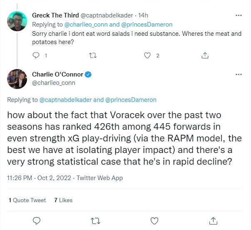Open @captnabdelkader mention in main tweet reply line
The height and width of the screenshot is (230, 251).
[x=65, y=100]
